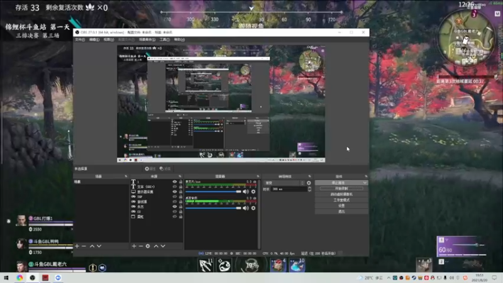Click the stop streaming button

point(338,182)
